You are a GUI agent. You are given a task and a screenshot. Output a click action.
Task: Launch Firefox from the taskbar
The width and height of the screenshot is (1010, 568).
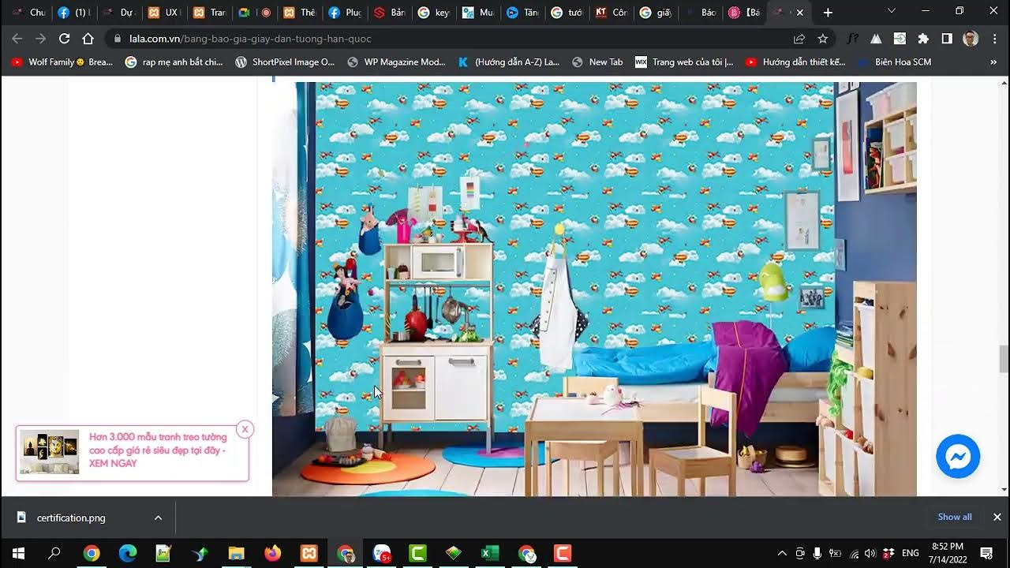[272, 553]
